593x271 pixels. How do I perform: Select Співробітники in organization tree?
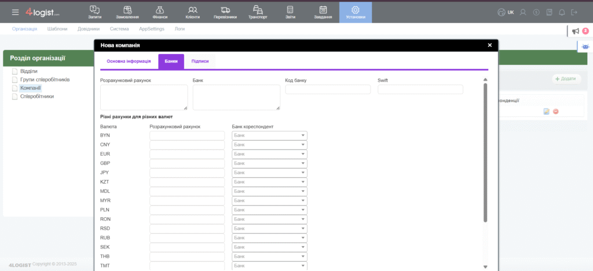coord(37,96)
